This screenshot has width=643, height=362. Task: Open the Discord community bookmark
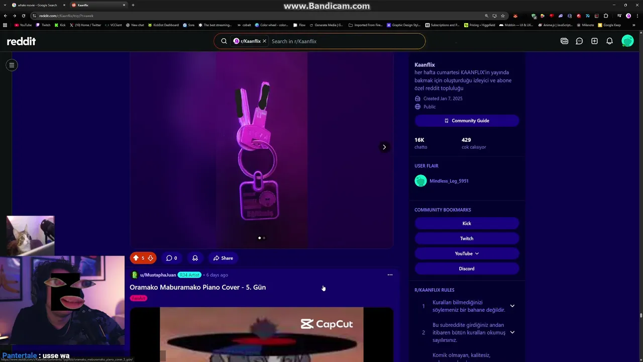467,268
